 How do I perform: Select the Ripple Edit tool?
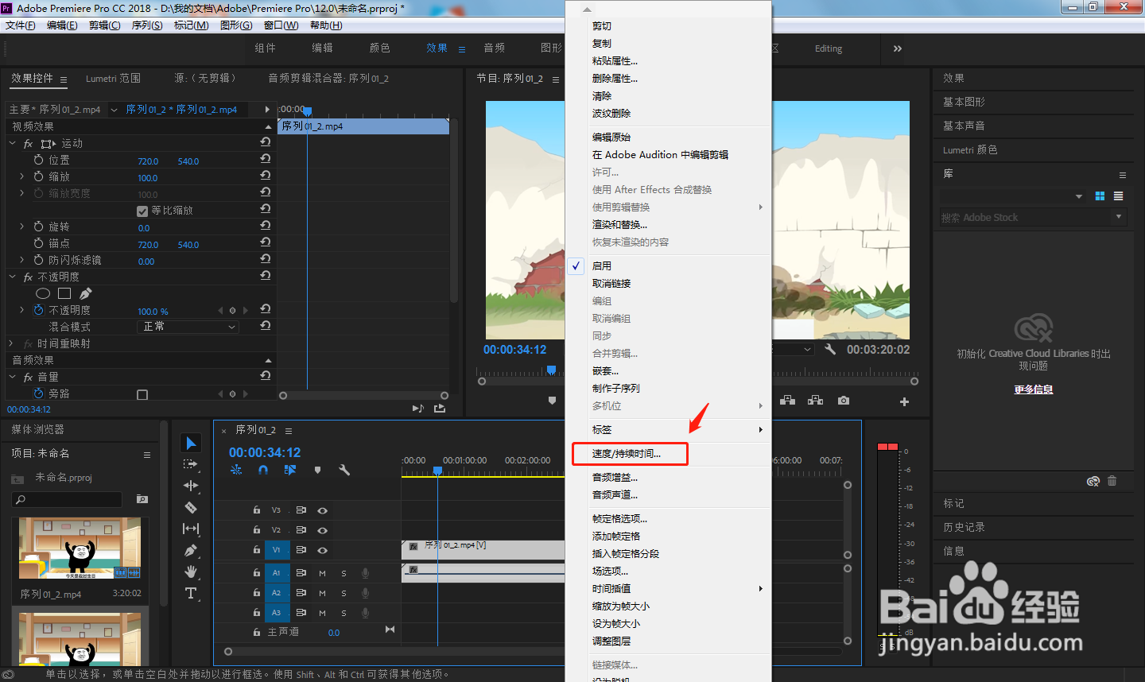191,486
